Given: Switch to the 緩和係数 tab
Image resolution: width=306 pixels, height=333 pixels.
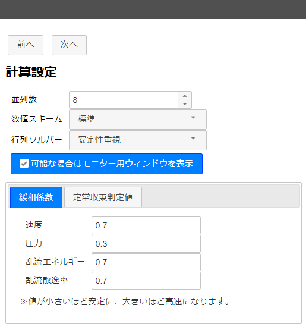Looking at the screenshot, I should pyautogui.click(x=36, y=197).
